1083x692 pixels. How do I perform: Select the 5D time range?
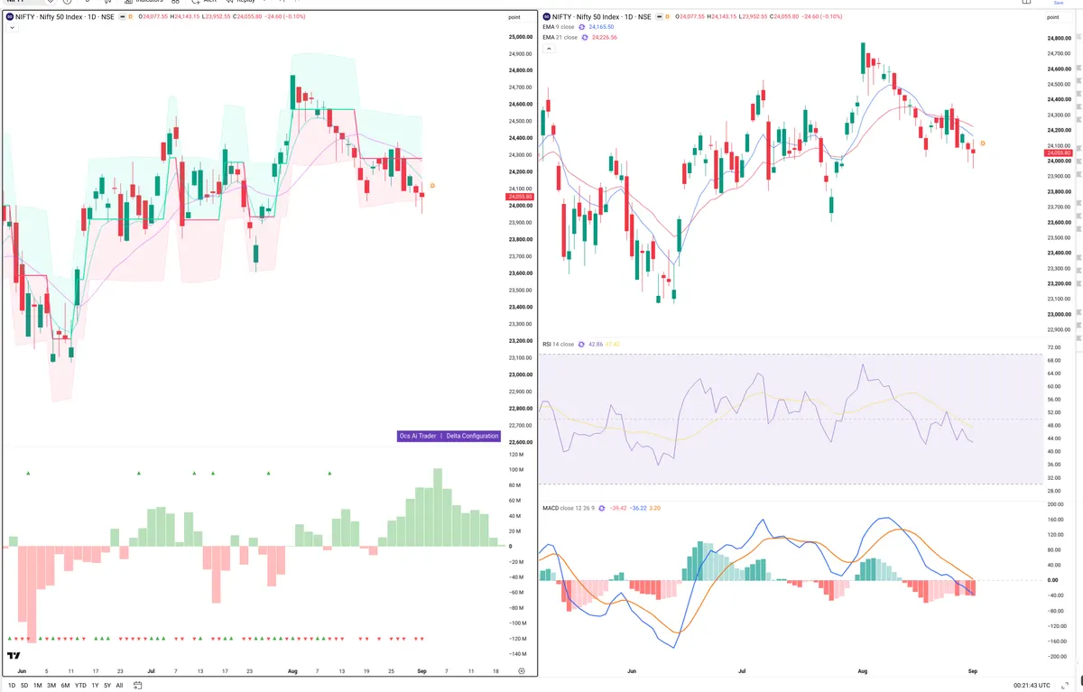point(24,686)
